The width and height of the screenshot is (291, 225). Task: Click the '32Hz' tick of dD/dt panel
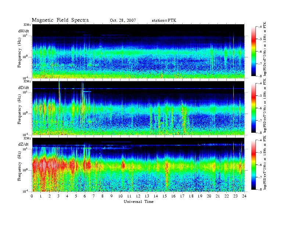(x=27, y=81)
